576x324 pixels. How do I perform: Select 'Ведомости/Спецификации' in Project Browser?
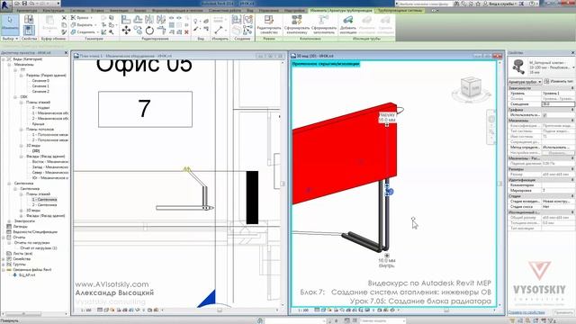pos(35,232)
